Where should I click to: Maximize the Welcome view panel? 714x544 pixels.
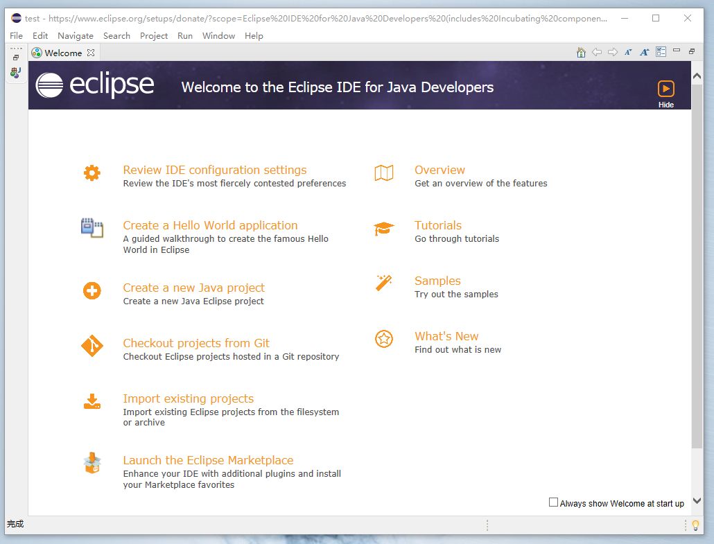692,51
